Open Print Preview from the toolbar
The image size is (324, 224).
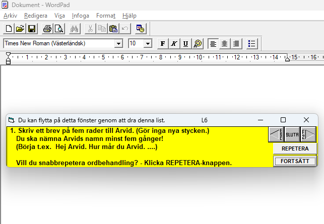click(x=58, y=29)
